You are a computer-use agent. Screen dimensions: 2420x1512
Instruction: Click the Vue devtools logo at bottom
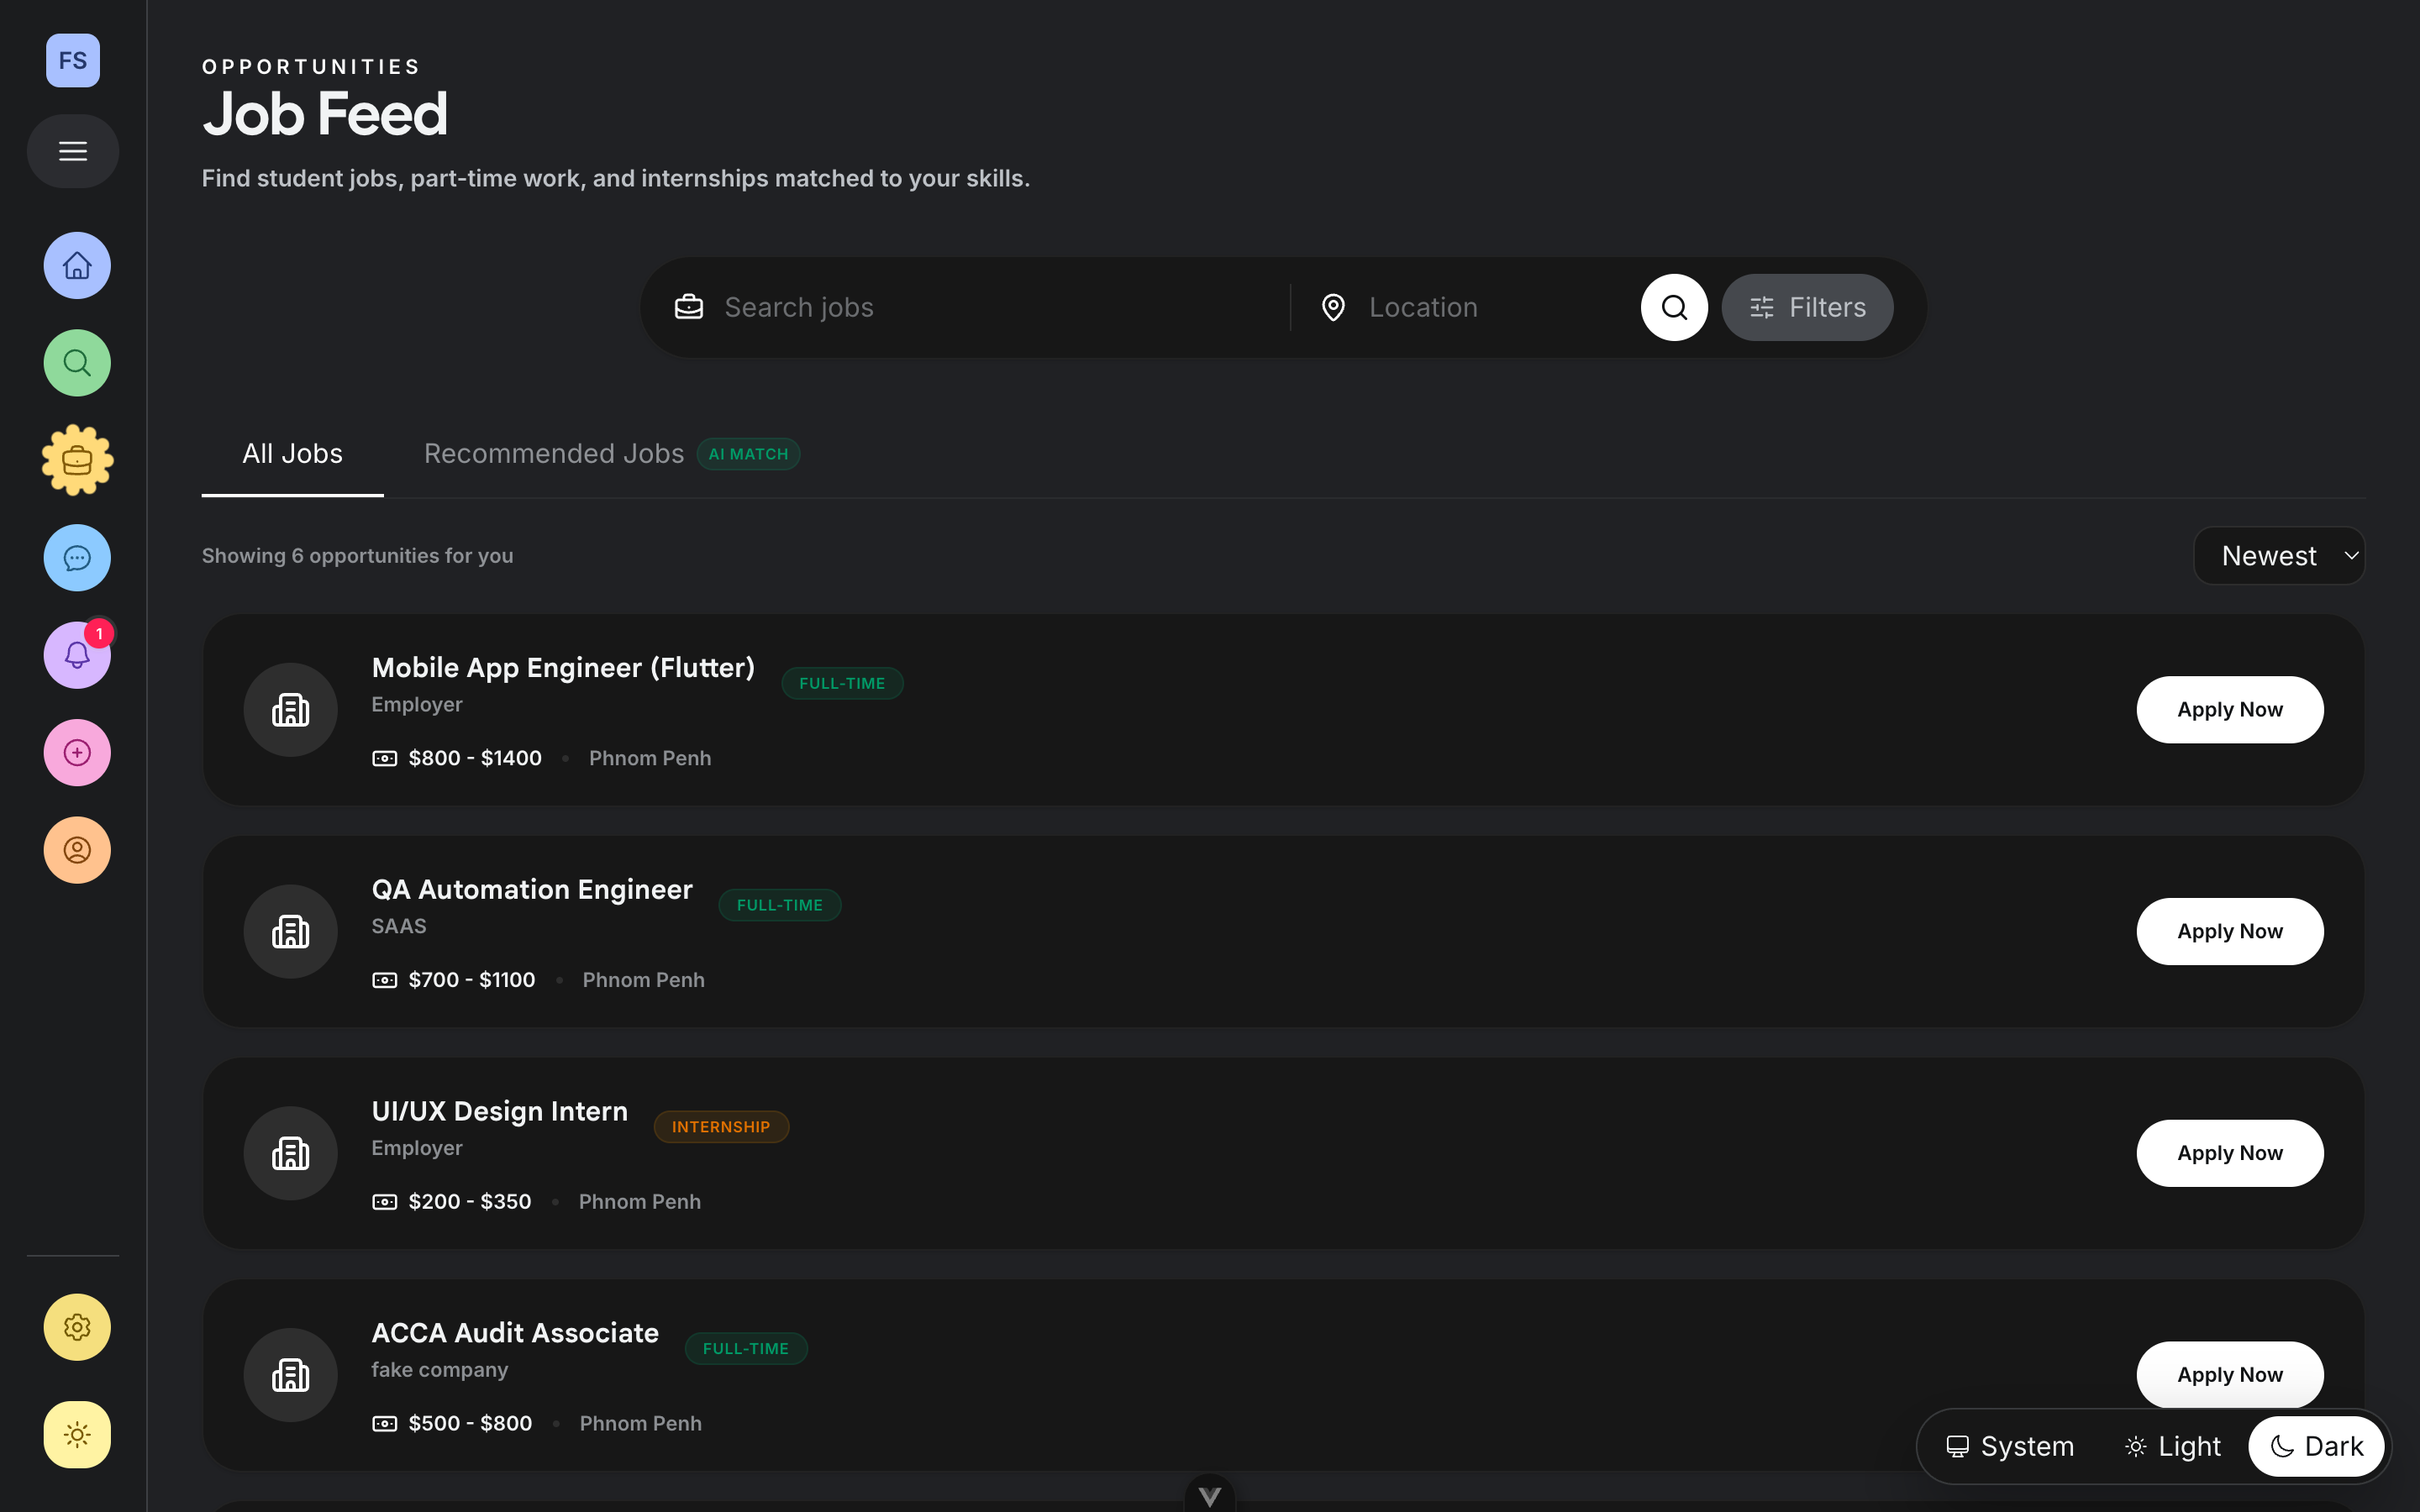1210,1495
